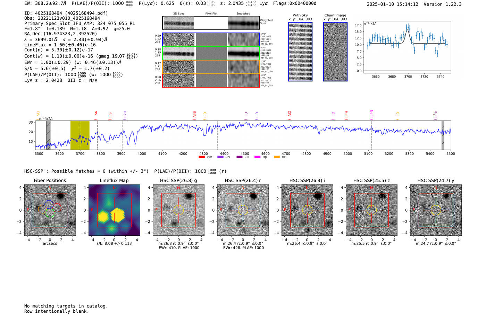Open the HSC SSP(24.7) y band cutout
Image resolution: width=486 pixels, height=330 pixels.
[436, 210]
